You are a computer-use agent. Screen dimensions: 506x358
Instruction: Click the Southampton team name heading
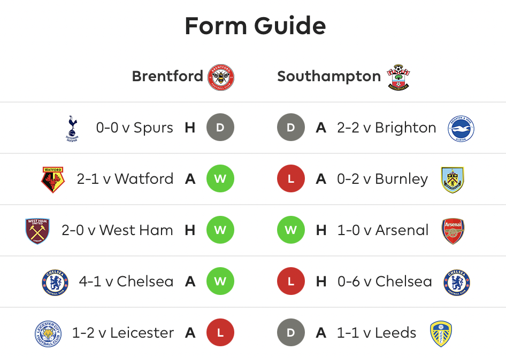tap(329, 77)
